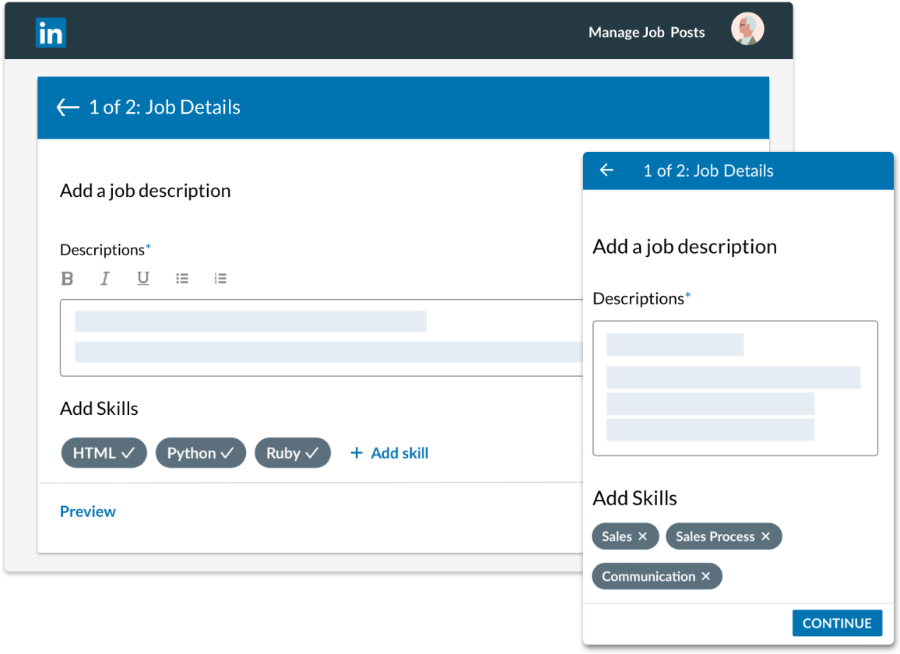Insert a numbered list
Image resolution: width=900 pixels, height=654 pixels.
[220, 279]
